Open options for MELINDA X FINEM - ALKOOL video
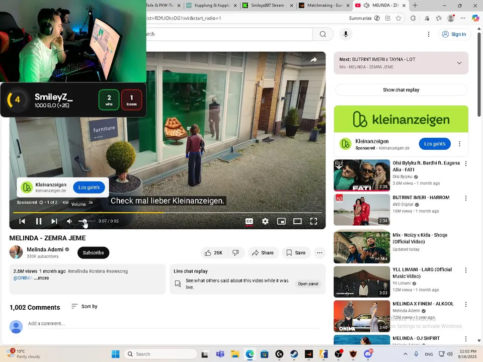483x362 pixels. pyautogui.click(x=466, y=304)
